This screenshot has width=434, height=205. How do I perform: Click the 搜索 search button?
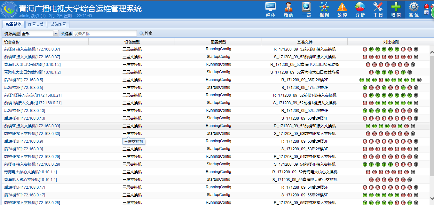coord(146,33)
